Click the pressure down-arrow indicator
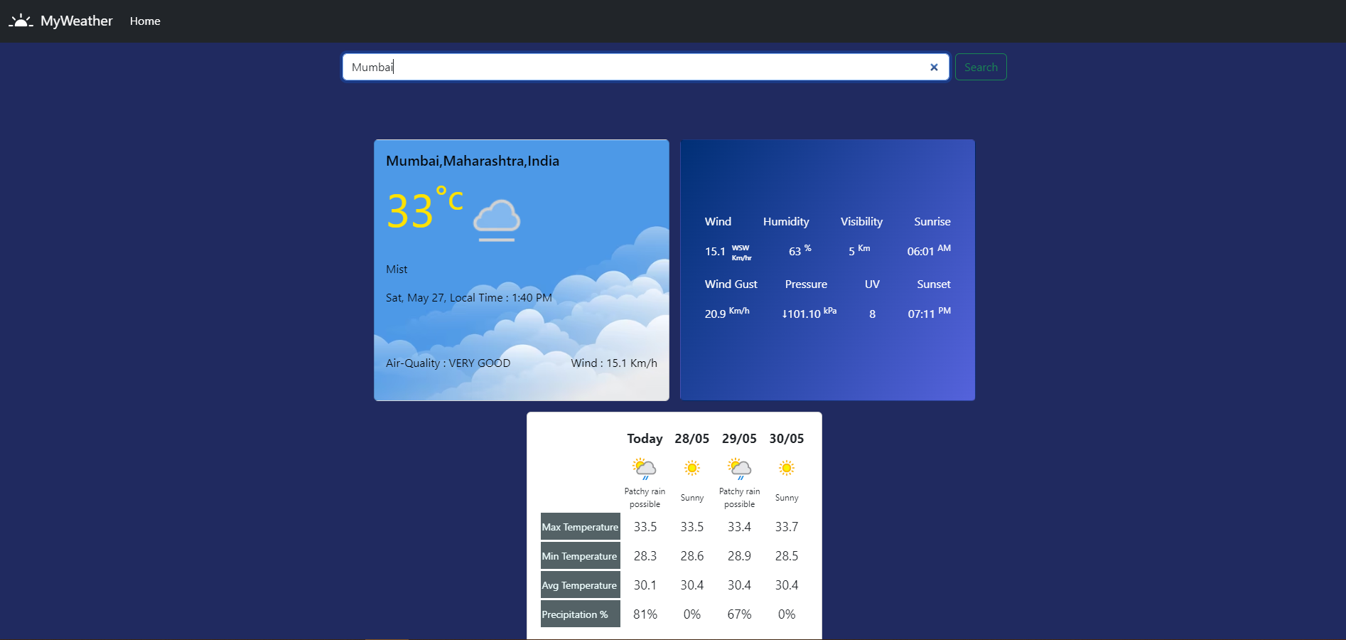This screenshot has height=640, width=1346. click(x=785, y=314)
